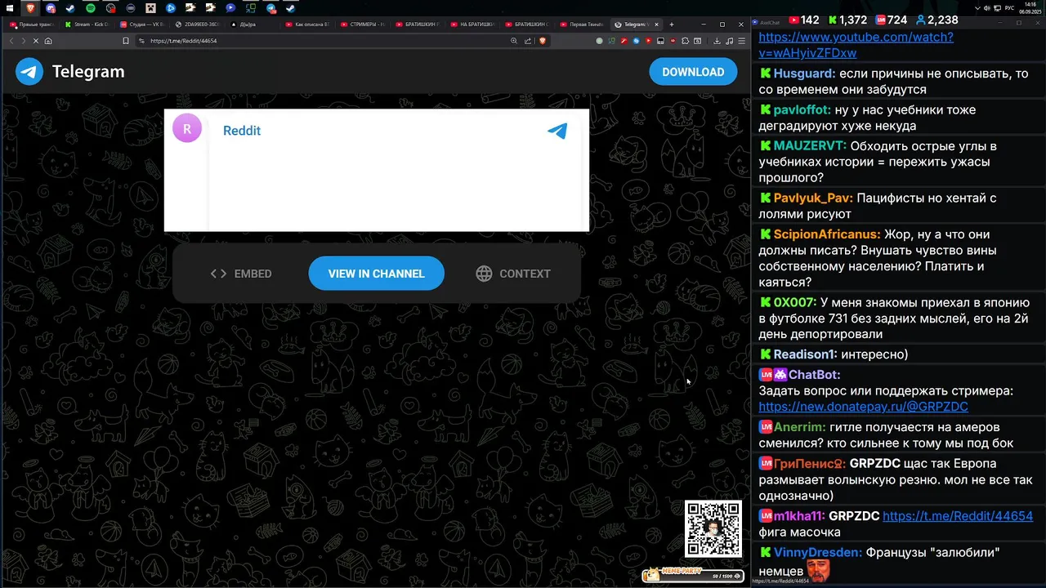1046x588 pixels.
Task: Click the ChatBot name in chat
Action: click(x=814, y=375)
